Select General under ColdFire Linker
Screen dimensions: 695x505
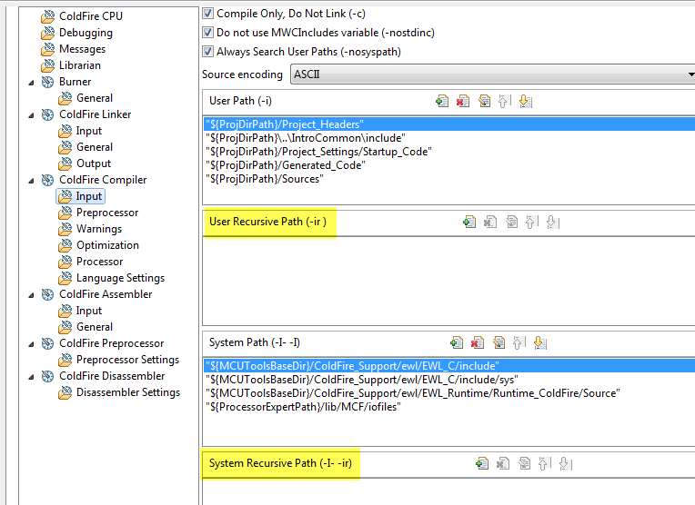[x=95, y=147]
